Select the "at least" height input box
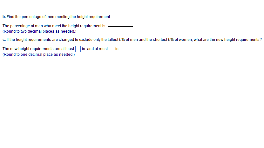264x148 pixels. pyautogui.click(x=78, y=49)
